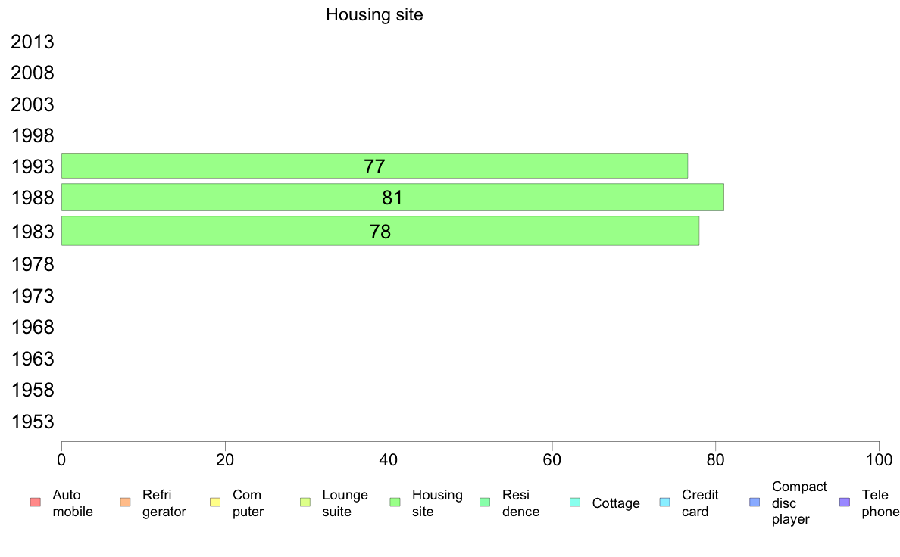Click the Residence legend swatch
This screenshot has height=557, width=900.
(x=485, y=503)
